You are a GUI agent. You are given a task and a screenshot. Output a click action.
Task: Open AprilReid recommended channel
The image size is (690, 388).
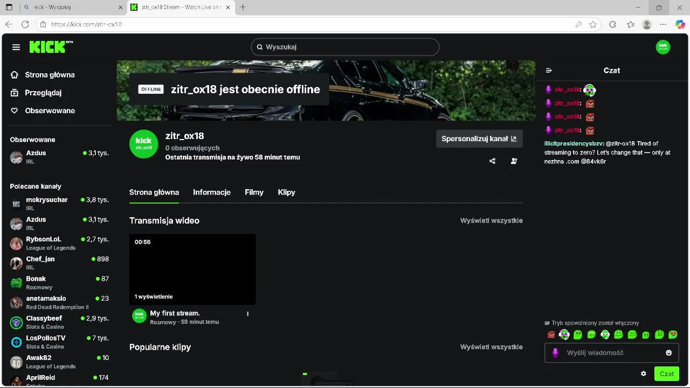point(59,380)
